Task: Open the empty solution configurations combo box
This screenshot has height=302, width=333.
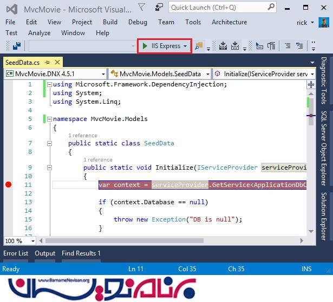Action: coord(82,46)
